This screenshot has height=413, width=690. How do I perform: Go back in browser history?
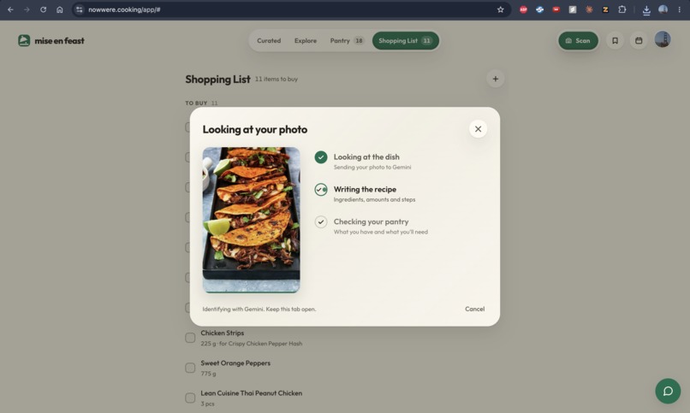tap(10, 9)
